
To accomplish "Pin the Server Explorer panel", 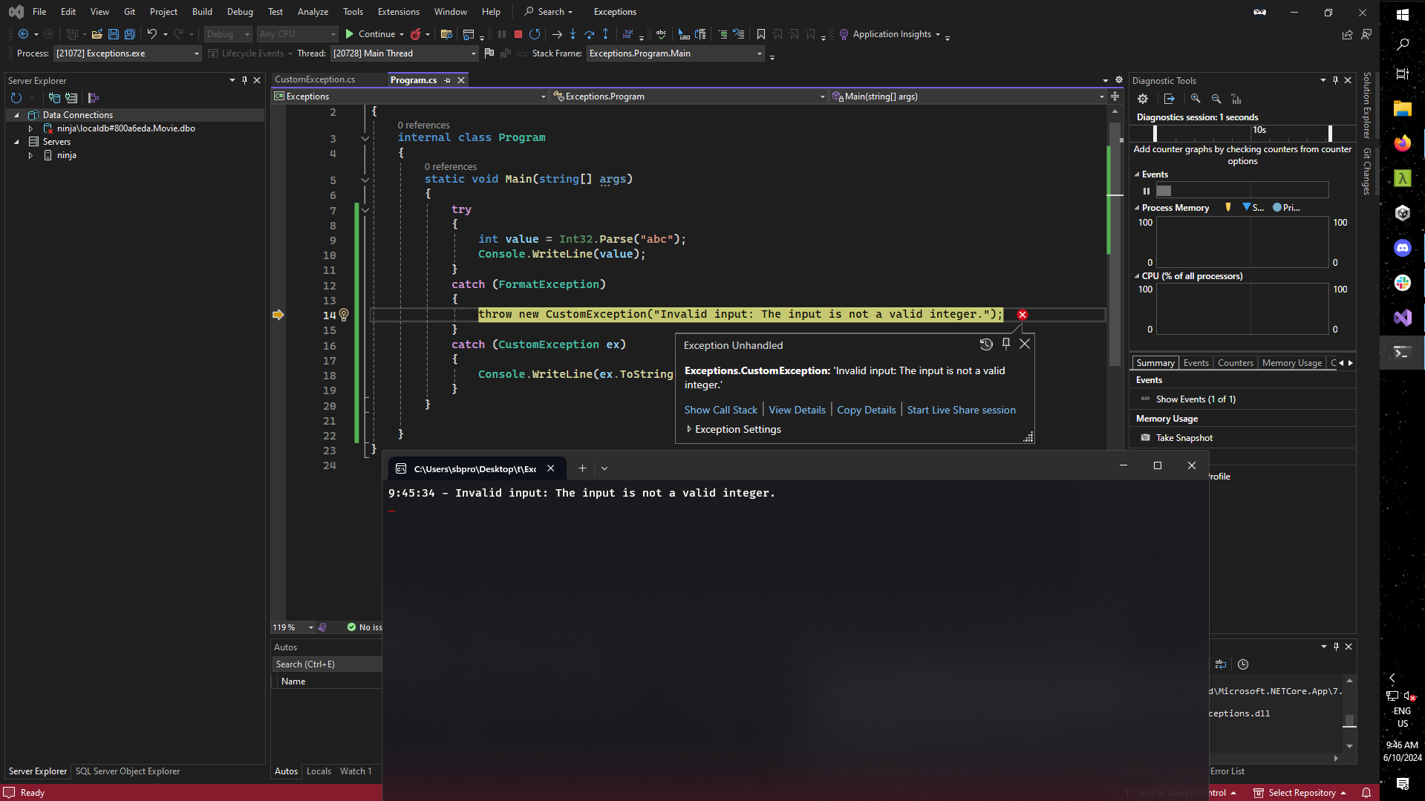I will 244,80.
